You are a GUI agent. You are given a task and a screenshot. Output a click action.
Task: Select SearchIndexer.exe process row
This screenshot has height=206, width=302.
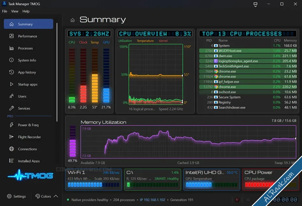(248, 107)
